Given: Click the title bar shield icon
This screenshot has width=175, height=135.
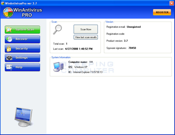Looking at the screenshot, I should point(3,3).
